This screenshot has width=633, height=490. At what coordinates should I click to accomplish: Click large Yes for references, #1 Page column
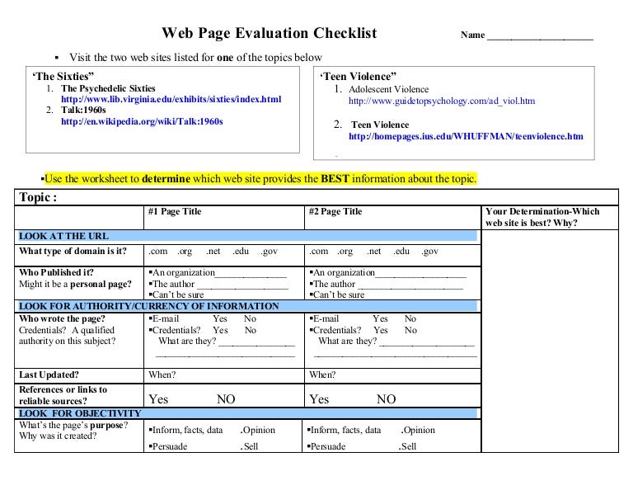(x=158, y=399)
